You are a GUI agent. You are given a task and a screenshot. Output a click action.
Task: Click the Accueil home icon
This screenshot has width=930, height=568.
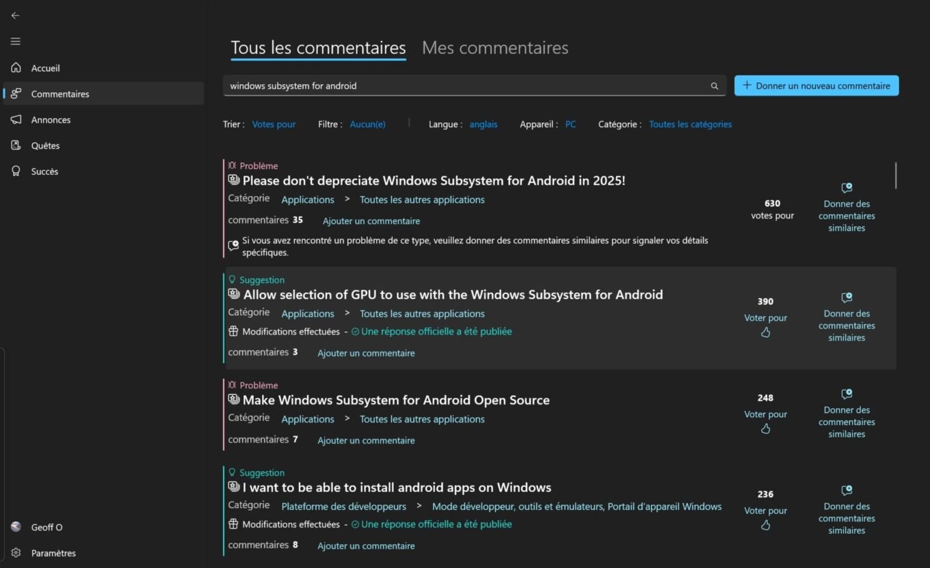tap(16, 68)
